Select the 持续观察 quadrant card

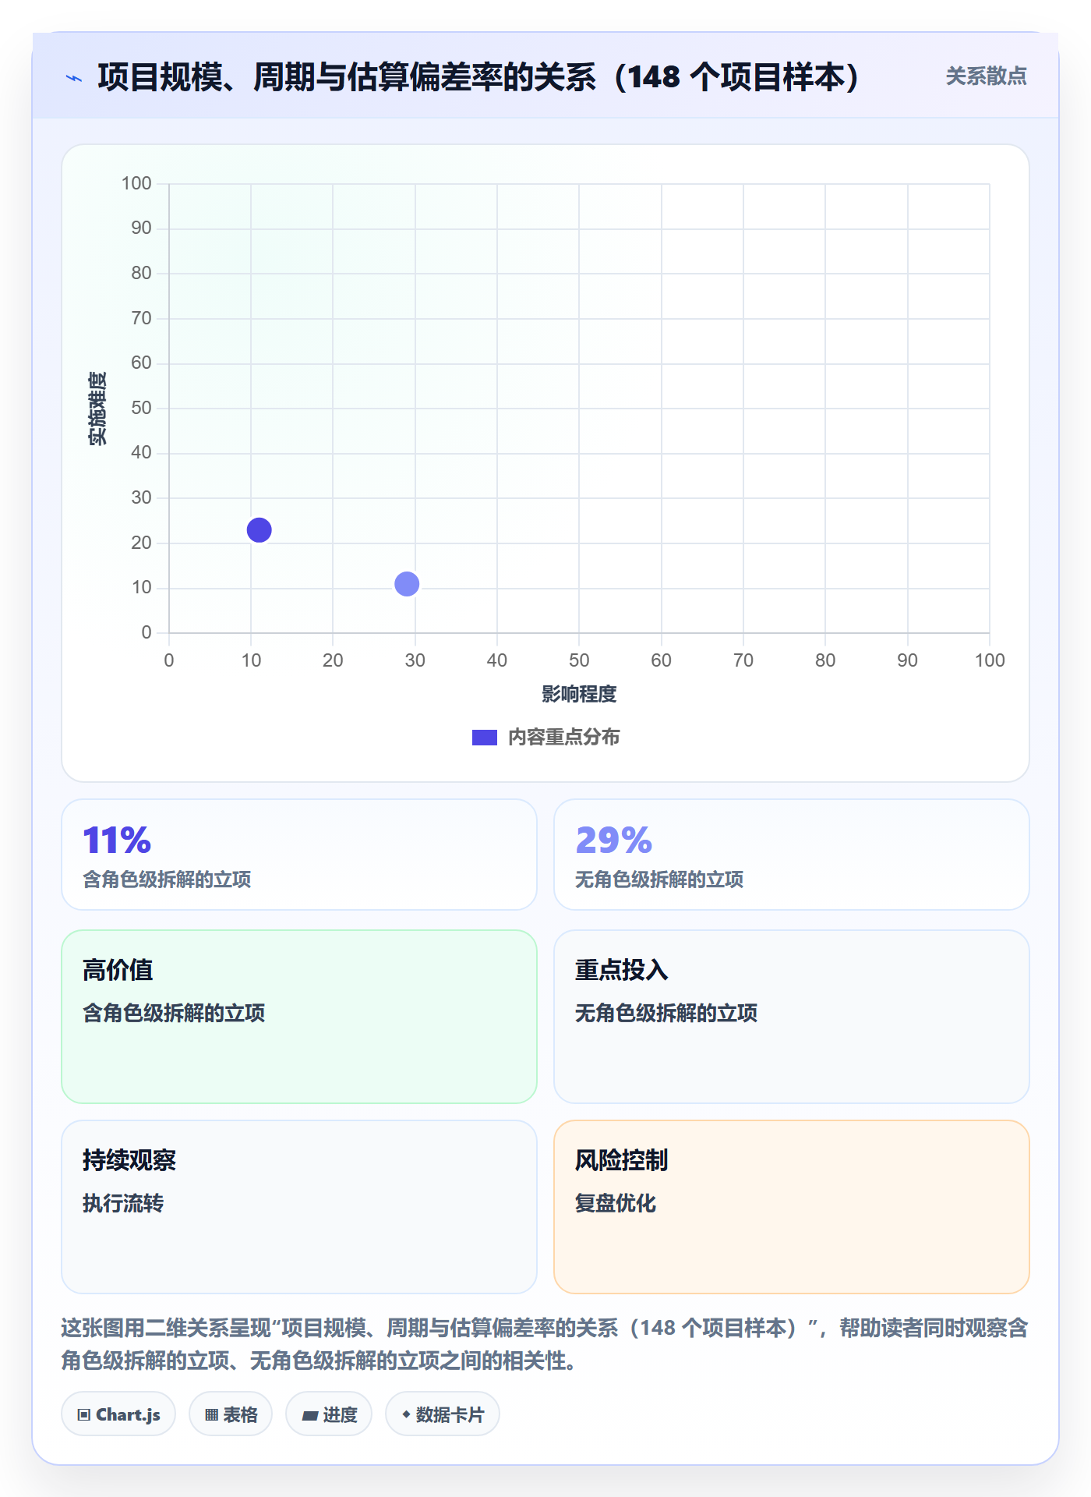(299, 1207)
